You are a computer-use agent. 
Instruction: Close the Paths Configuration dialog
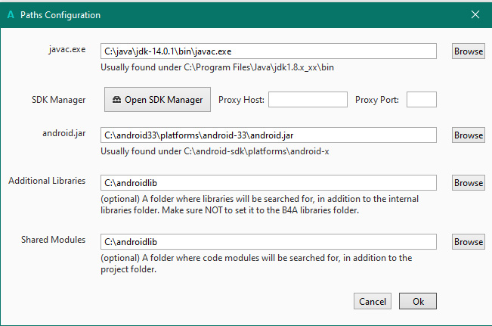point(475,14)
